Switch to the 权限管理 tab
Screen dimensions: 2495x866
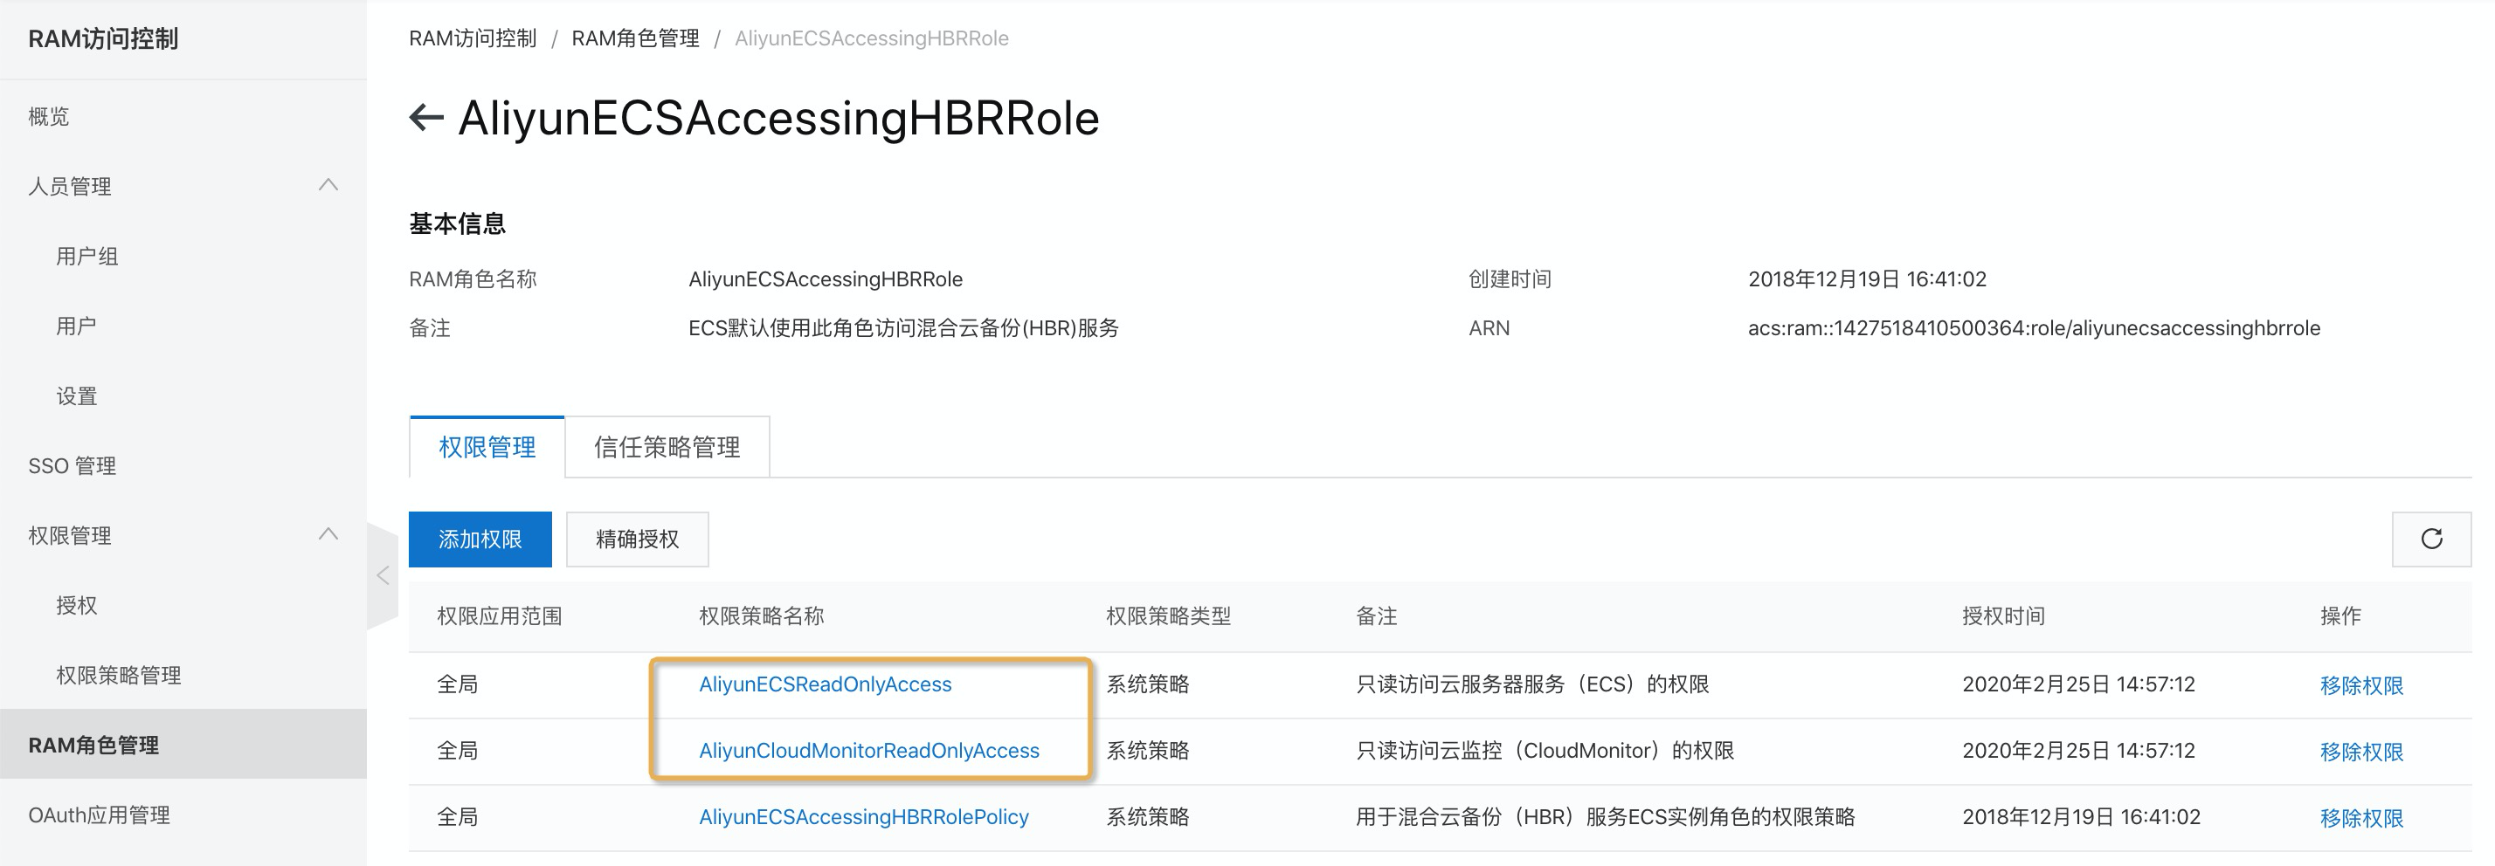click(487, 447)
